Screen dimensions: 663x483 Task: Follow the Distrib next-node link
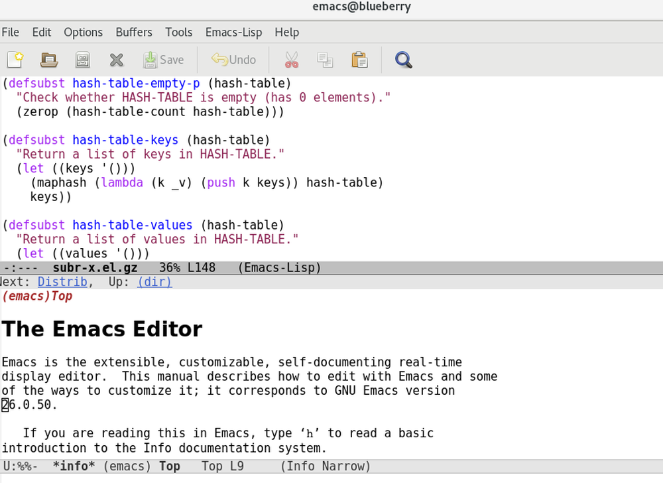(62, 282)
